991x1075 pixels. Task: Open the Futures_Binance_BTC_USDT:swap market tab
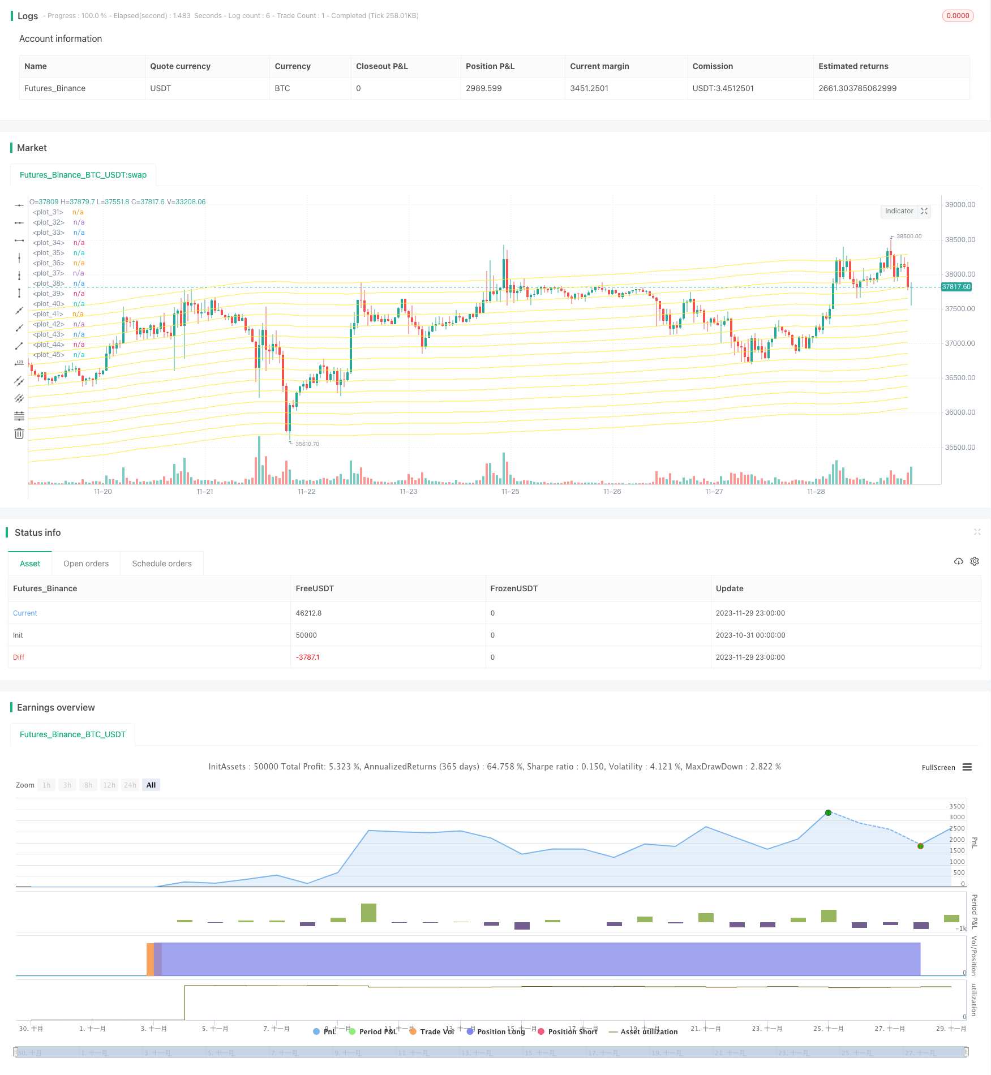(x=83, y=175)
